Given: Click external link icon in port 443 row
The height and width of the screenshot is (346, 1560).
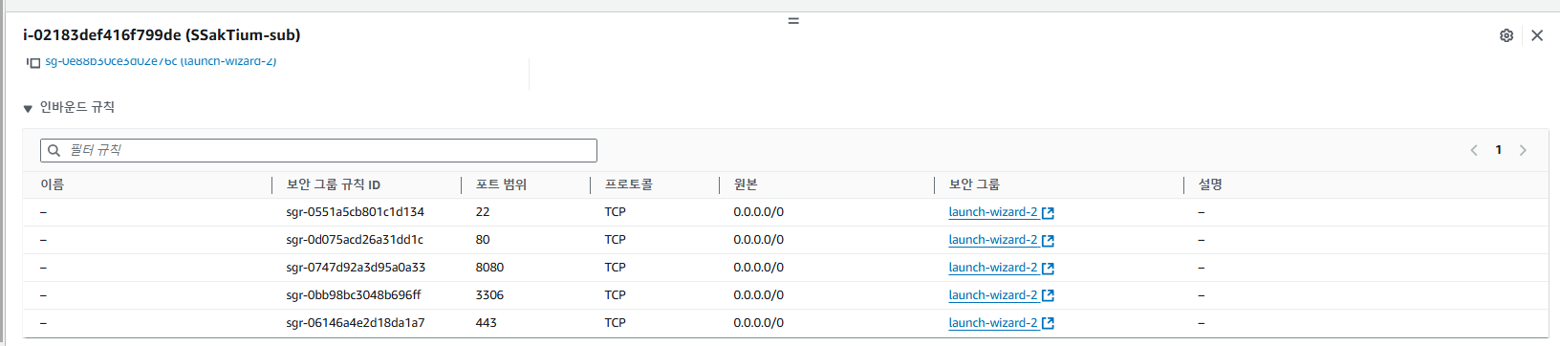Looking at the screenshot, I should (1048, 324).
